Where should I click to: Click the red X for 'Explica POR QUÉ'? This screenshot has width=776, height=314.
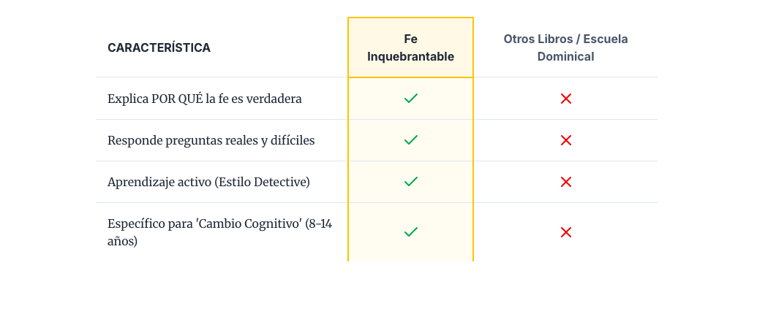coord(565,99)
